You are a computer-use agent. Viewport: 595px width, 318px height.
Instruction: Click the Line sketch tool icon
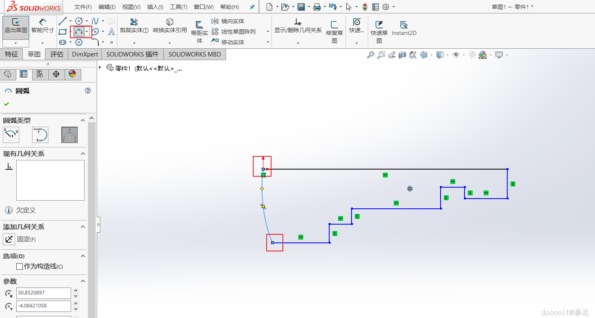63,21
